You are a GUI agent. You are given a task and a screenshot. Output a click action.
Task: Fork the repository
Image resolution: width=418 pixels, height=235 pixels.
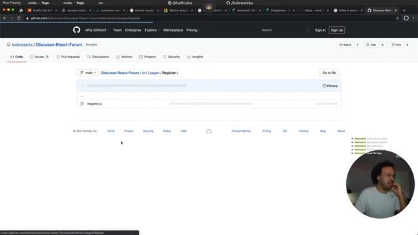coord(396,45)
